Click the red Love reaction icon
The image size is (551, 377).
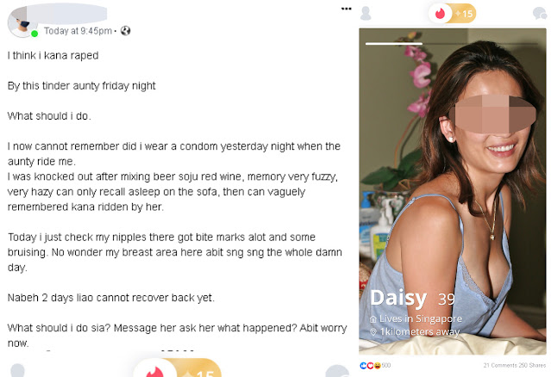coord(371,366)
